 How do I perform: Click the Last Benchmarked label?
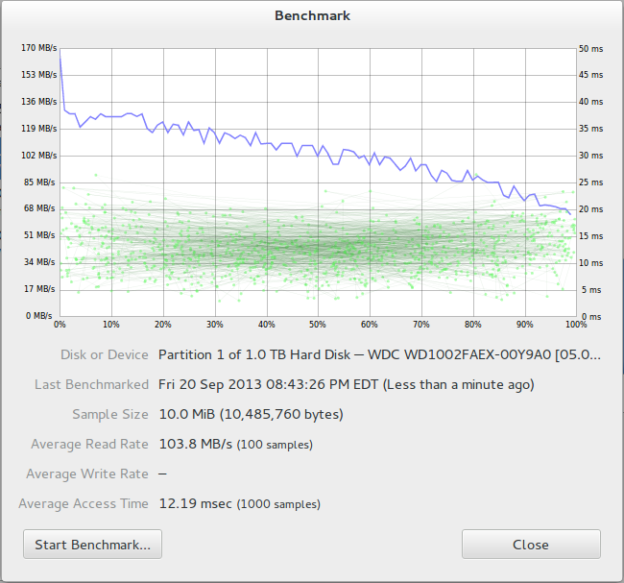(91, 384)
